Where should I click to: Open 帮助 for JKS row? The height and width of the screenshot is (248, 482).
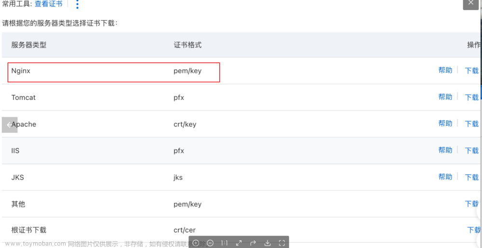tap(445, 177)
